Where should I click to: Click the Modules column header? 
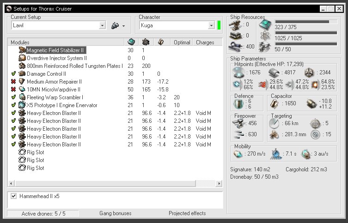coord(66,42)
